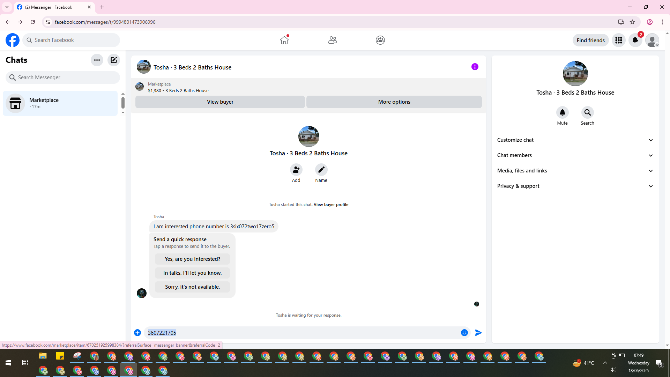Open the Windows Start menu
The width and height of the screenshot is (670, 377).
8,363
